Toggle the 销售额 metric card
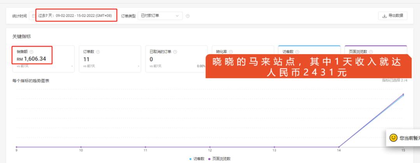The image size is (420, 163). tap(43, 59)
